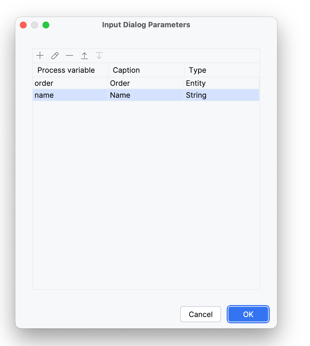
Task: Move selected parameter up
Action: coord(84,55)
